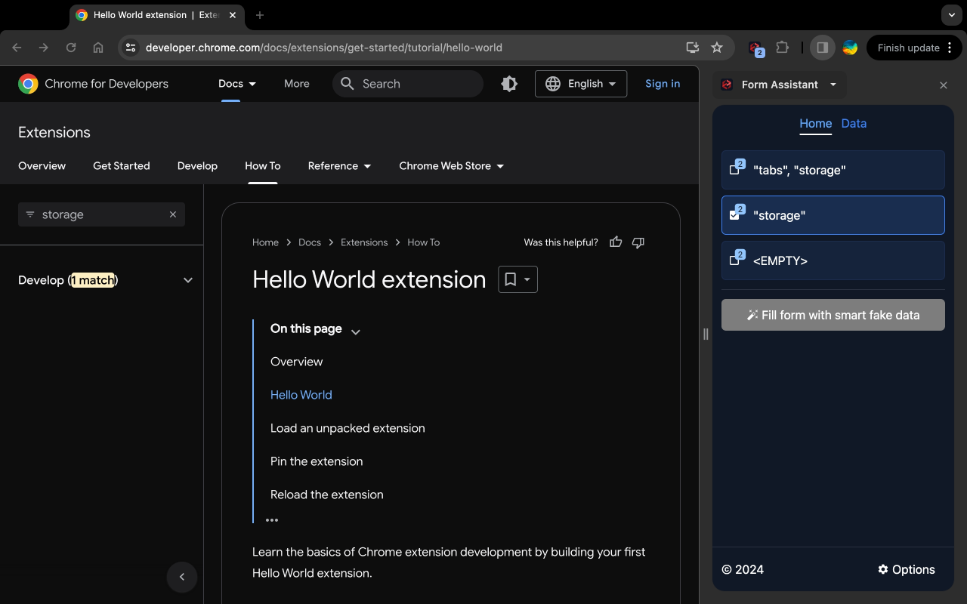
Task: Open the bookmark icon next to the article title
Action: point(511,279)
